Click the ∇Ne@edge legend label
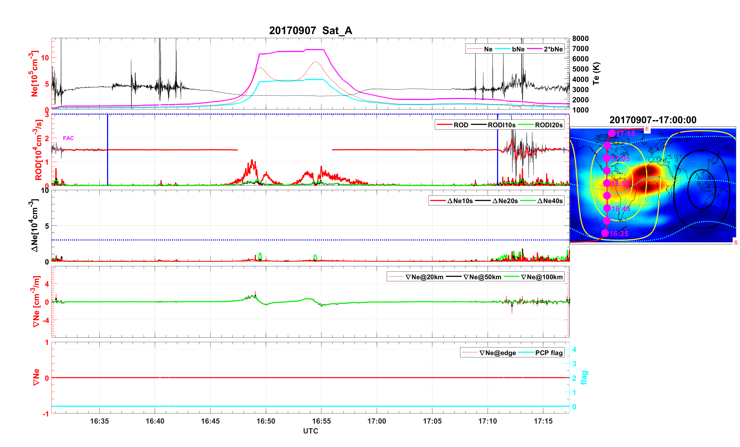This screenshot has width=740, height=447. point(497,353)
